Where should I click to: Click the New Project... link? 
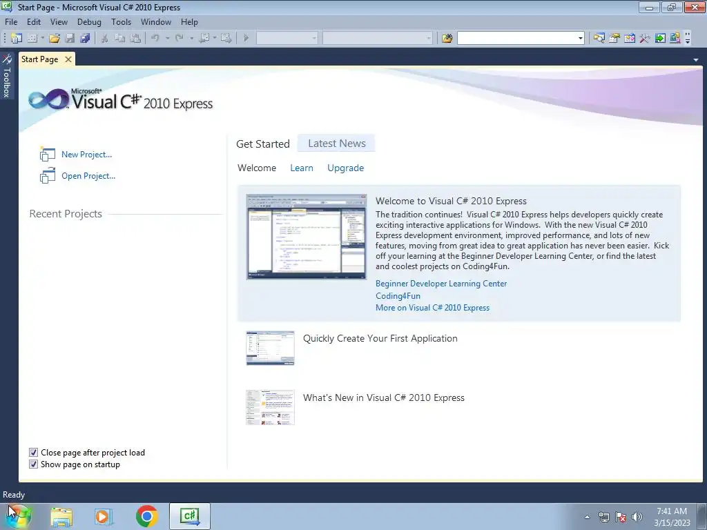(86, 154)
